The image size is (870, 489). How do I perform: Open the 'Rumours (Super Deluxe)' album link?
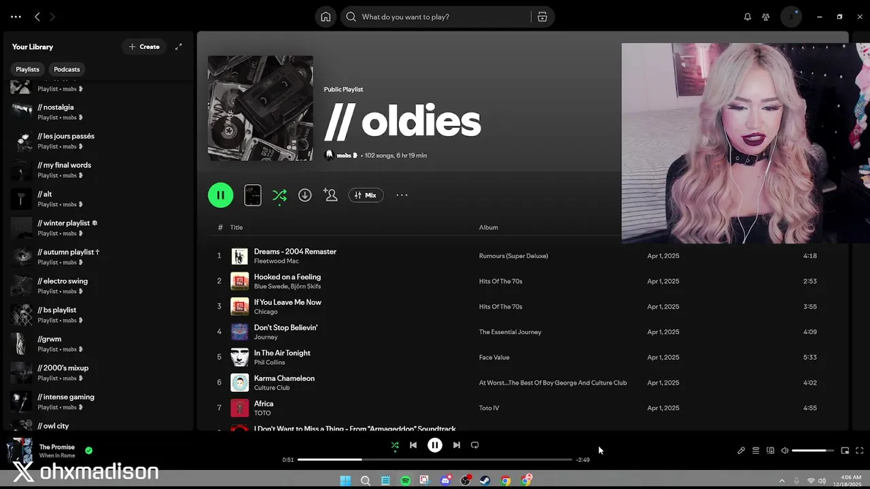[513, 256]
